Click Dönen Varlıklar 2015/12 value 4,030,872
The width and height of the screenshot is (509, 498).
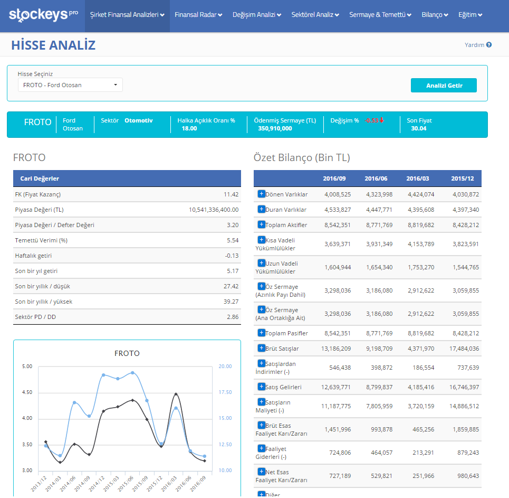[466, 194]
